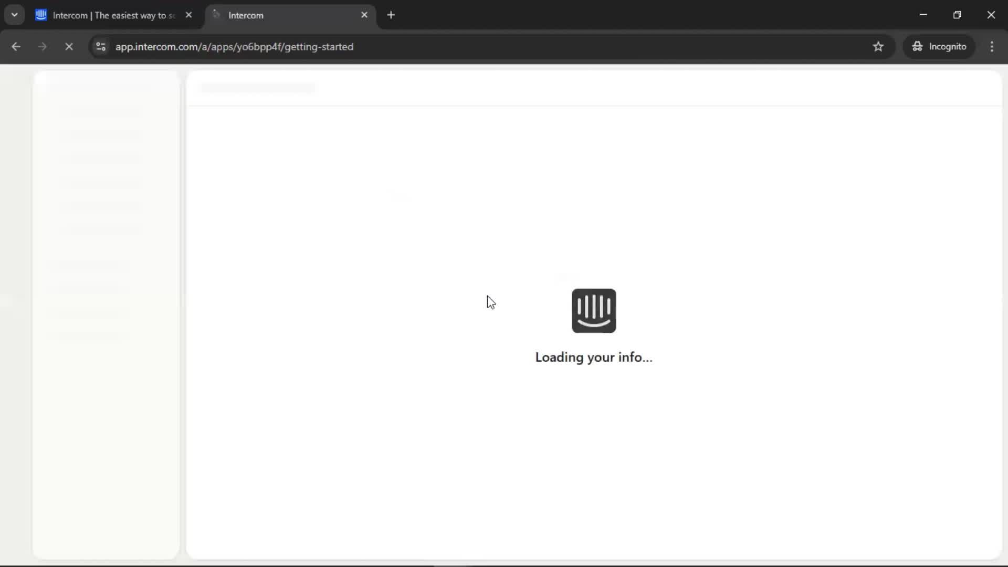Open the Incognito profile indicator

click(939, 46)
